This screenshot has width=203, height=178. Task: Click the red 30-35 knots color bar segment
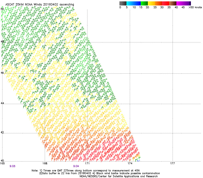tap(166, 3)
